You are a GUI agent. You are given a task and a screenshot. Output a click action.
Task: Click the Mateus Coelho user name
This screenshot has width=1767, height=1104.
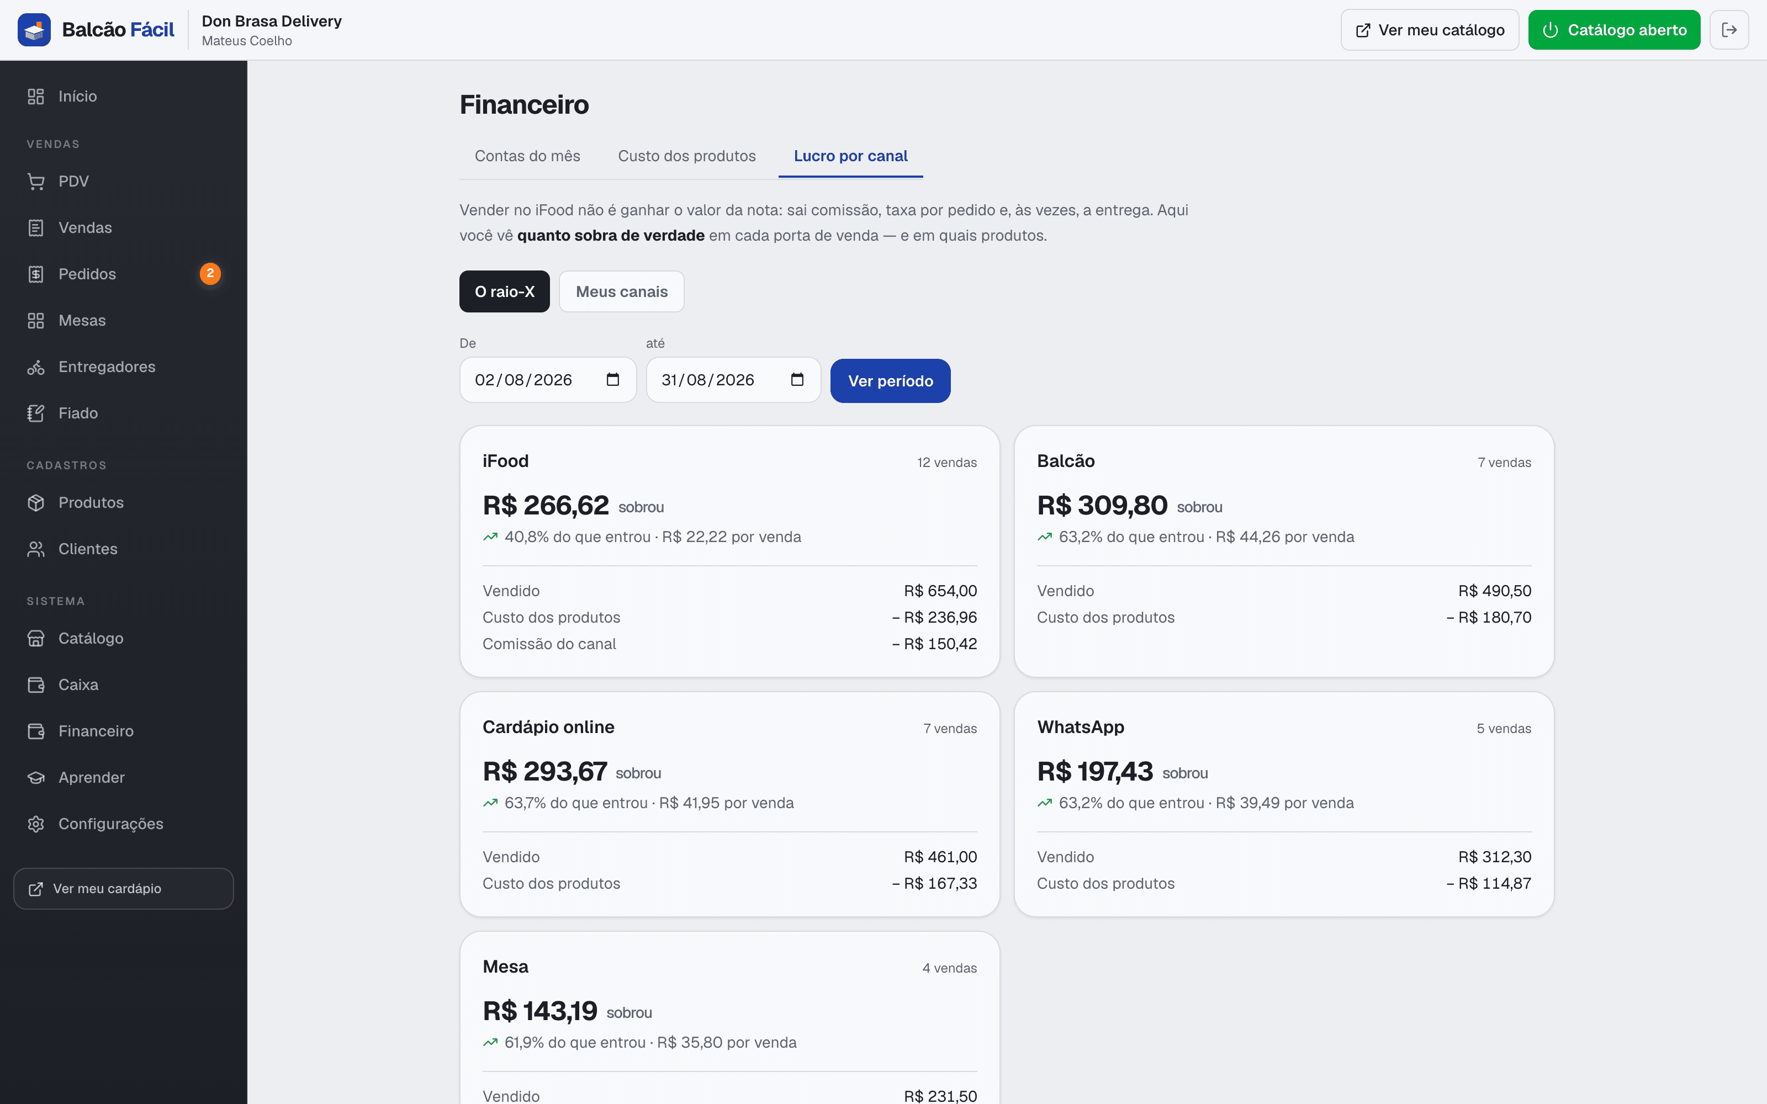point(247,41)
